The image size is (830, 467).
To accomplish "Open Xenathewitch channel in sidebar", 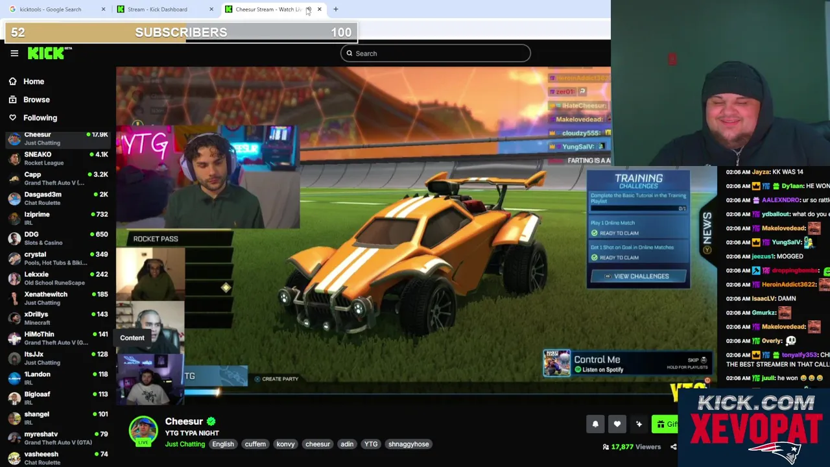I will click(58, 298).
